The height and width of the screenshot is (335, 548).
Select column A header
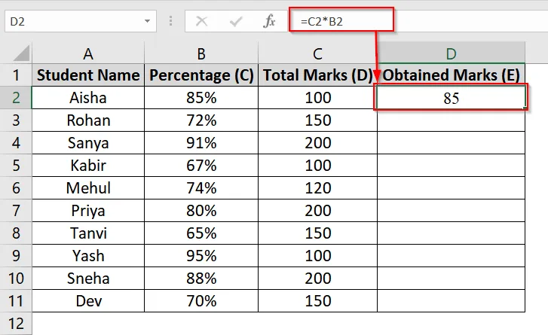(x=88, y=53)
